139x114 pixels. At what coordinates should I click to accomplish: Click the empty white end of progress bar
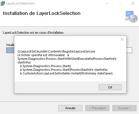[x=129, y=50]
